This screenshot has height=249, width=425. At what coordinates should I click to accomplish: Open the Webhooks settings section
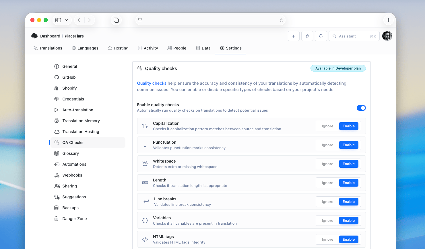coord(72,175)
